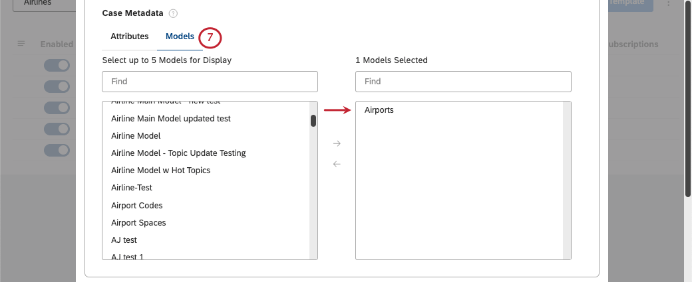Toggle the last Enabled switch

(57, 150)
